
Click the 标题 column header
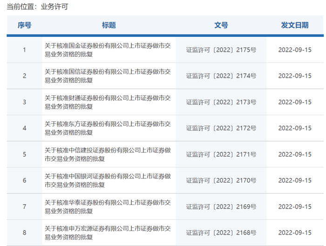click(109, 25)
